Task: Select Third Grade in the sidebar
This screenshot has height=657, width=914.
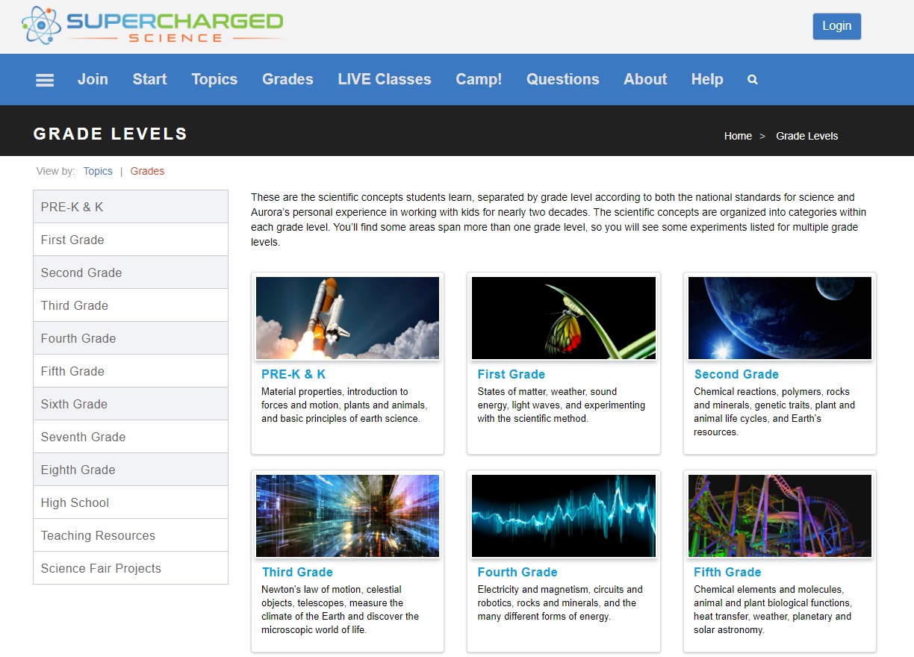Action: coord(131,305)
